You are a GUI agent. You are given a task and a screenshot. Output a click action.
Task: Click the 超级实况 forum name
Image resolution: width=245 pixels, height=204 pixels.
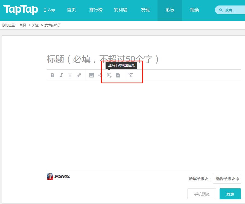62,176
